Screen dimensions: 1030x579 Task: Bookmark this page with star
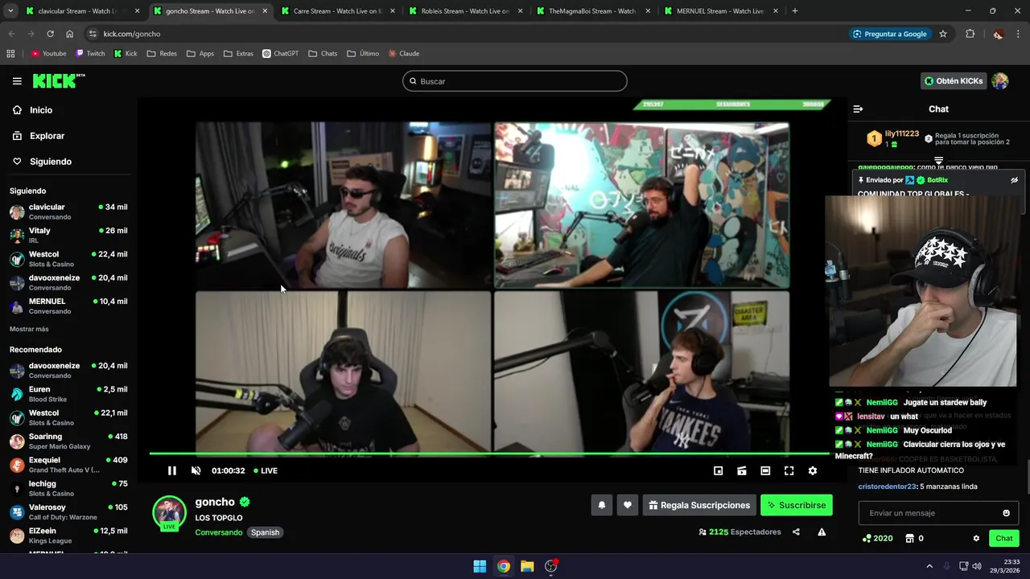click(943, 34)
